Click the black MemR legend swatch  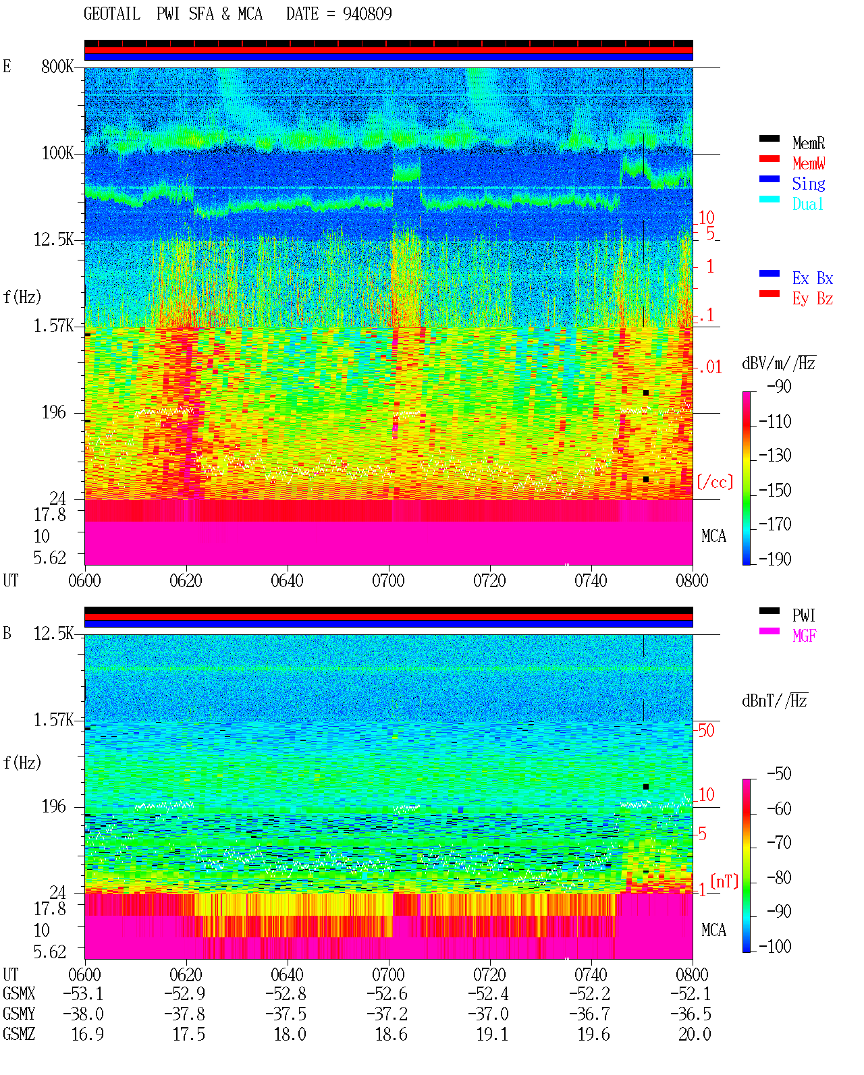coord(769,138)
